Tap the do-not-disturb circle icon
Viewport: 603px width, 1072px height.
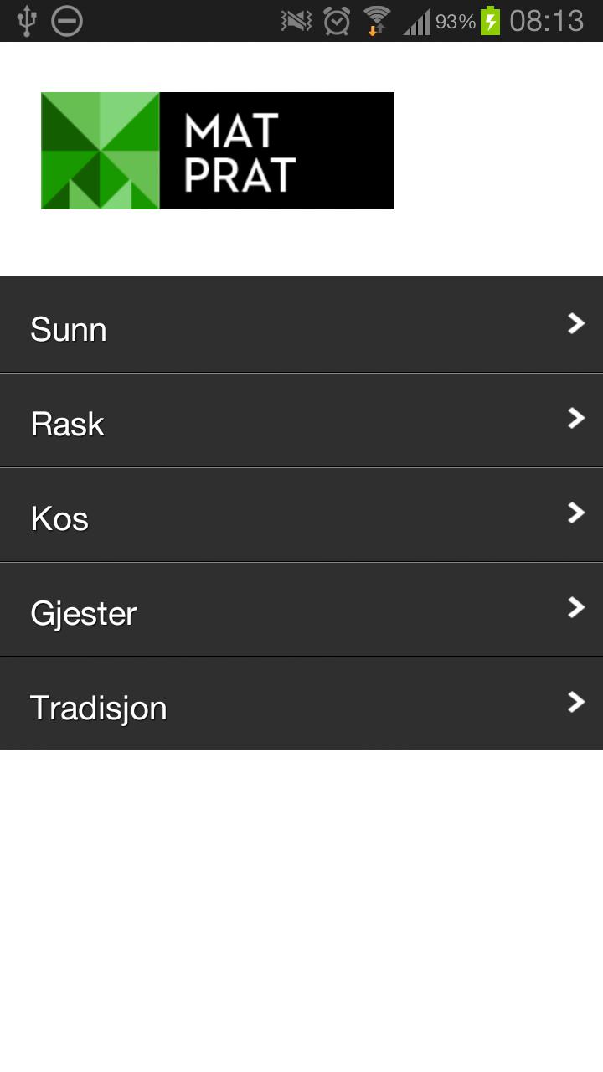click(67, 21)
